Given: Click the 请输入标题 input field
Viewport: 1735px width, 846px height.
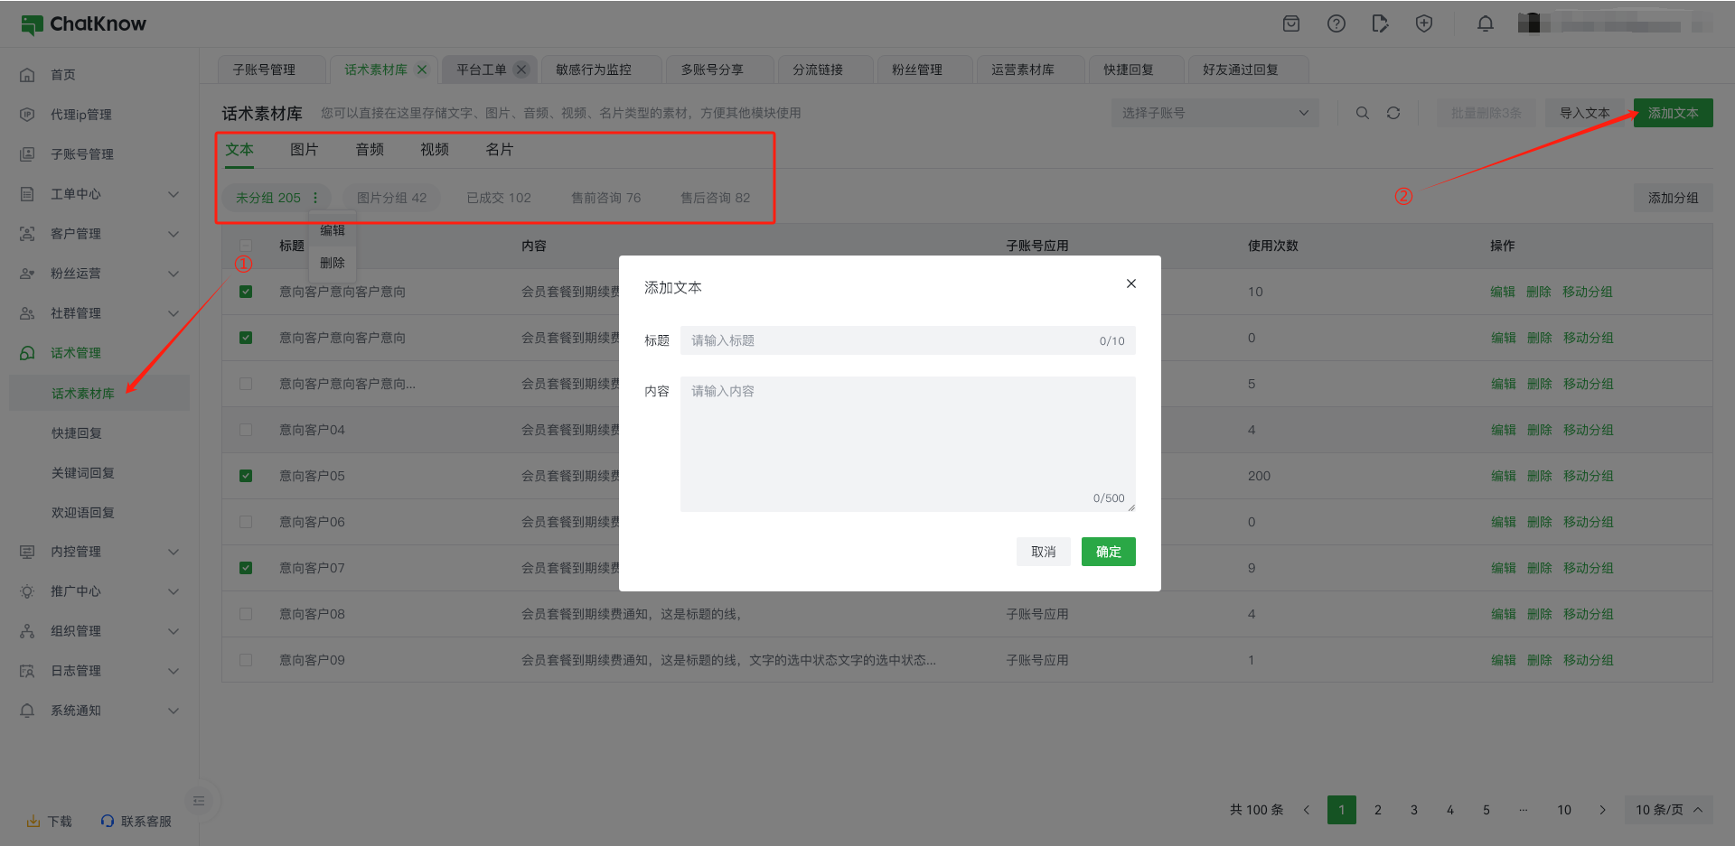Looking at the screenshot, I should pyautogui.click(x=890, y=340).
